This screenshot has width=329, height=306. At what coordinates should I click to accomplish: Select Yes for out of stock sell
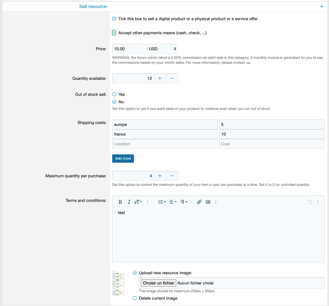tap(114, 94)
